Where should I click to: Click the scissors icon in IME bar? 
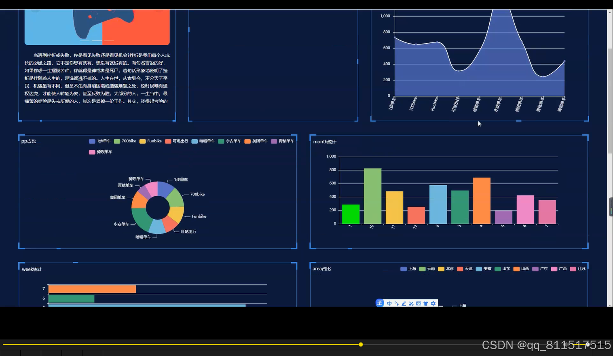coord(411,303)
